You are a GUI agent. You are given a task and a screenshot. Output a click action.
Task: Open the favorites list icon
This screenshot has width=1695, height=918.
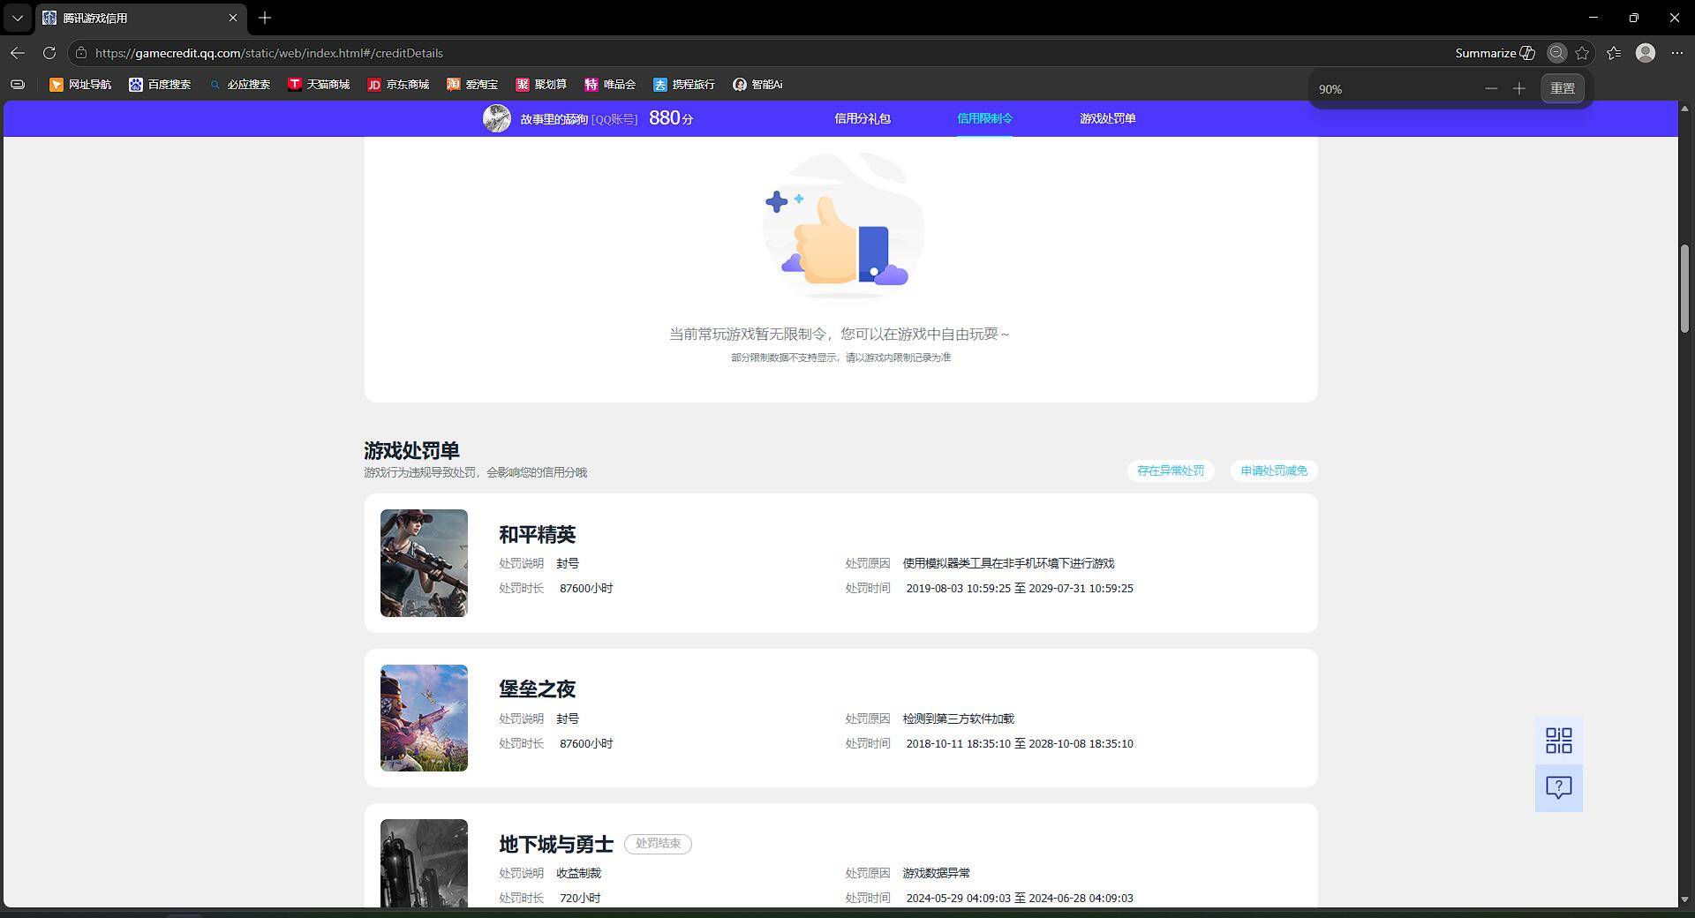click(1614, 53)
